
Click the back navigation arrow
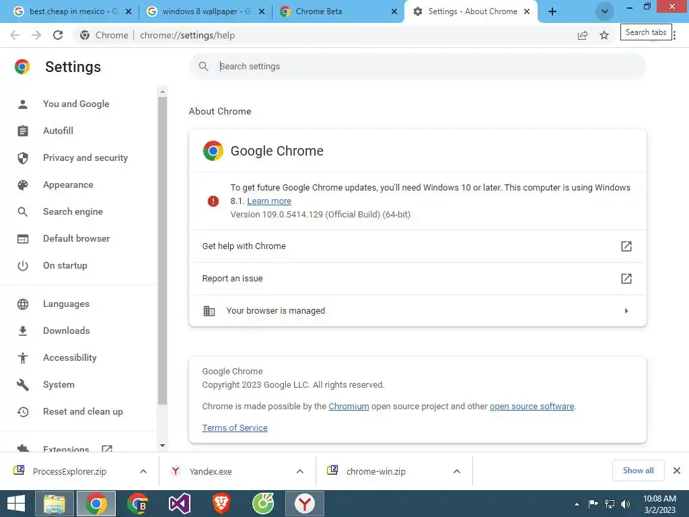click(15, 35)
